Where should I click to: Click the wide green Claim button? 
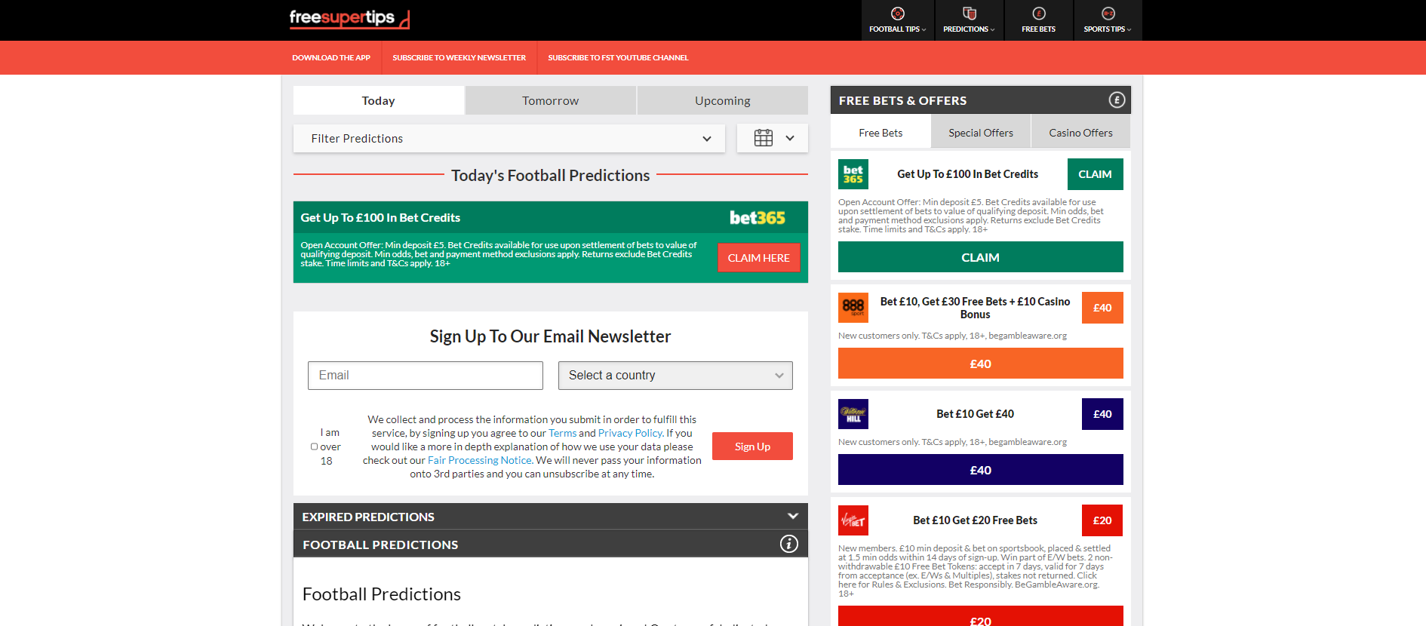click(981, 257)
